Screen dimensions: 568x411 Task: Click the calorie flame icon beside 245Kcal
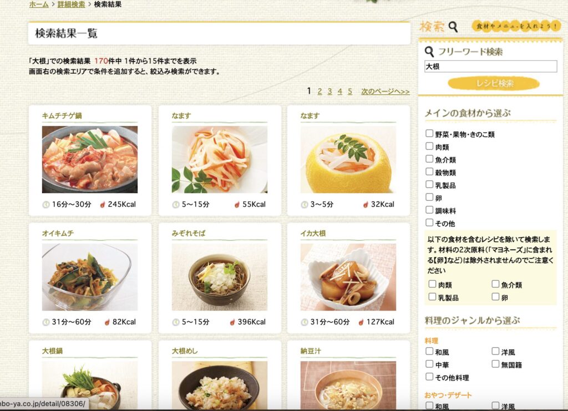coord(103,205)
